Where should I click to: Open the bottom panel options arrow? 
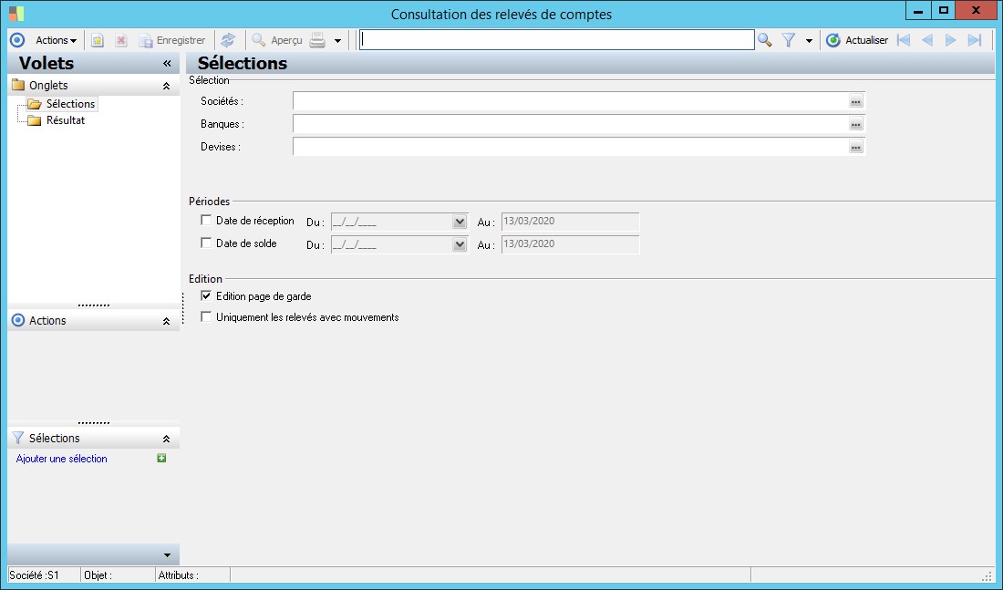(167, 555)
